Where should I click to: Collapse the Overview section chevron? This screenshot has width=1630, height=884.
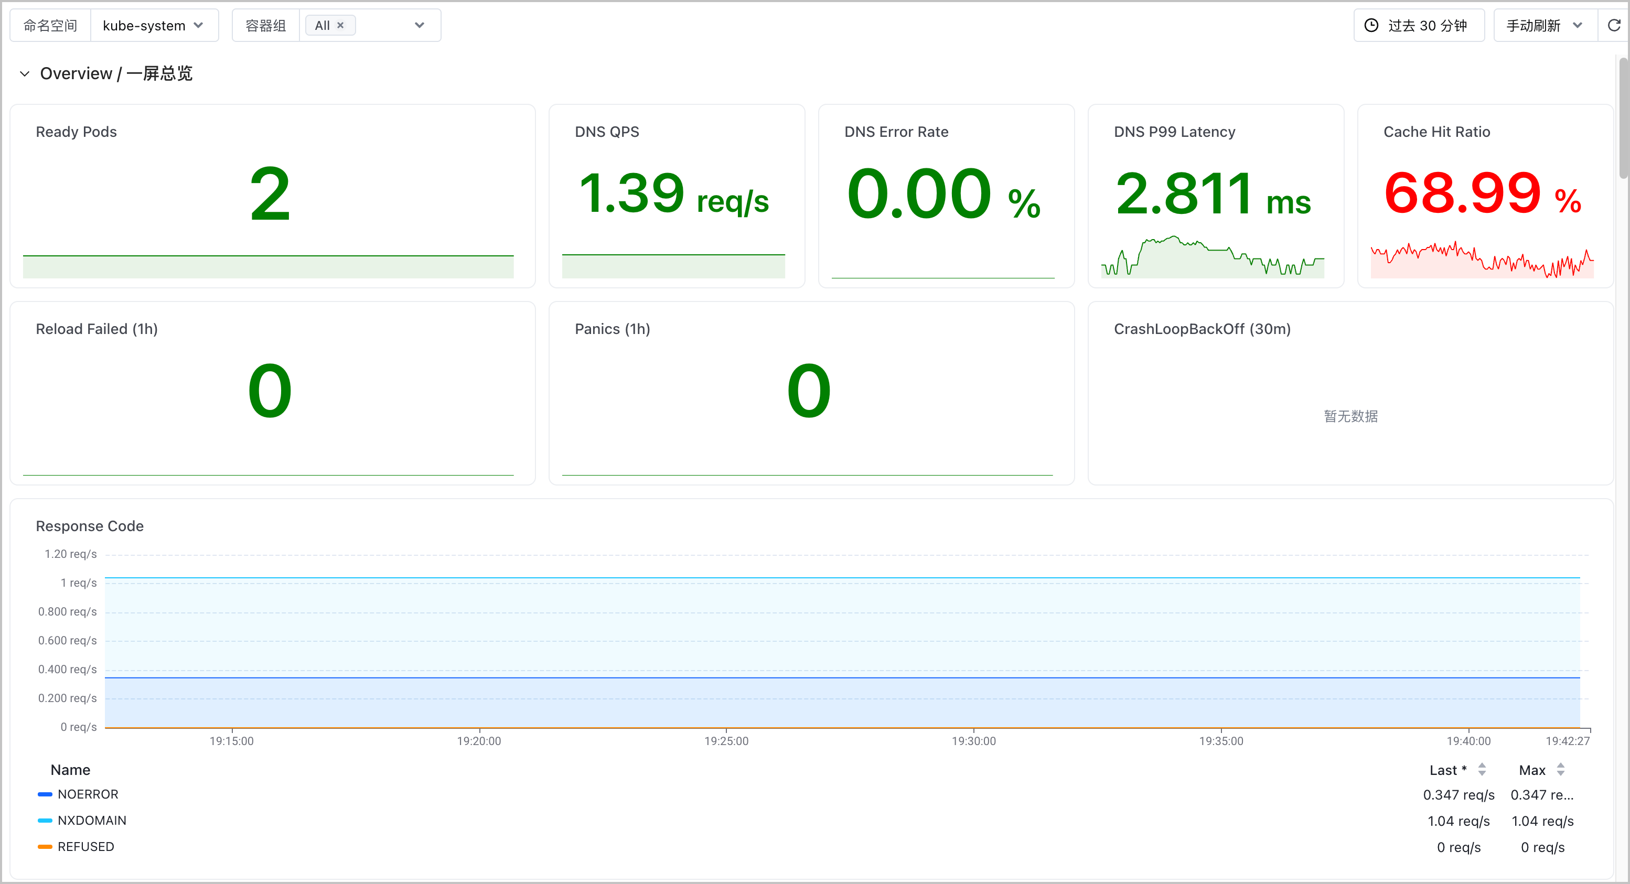tap(25, 73)
